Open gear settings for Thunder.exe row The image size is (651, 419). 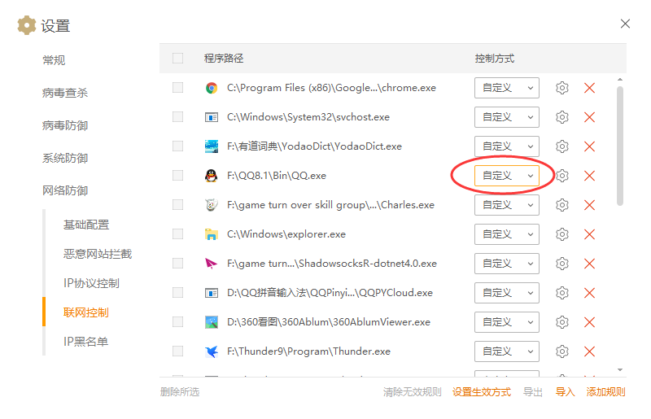pos(561,351)
